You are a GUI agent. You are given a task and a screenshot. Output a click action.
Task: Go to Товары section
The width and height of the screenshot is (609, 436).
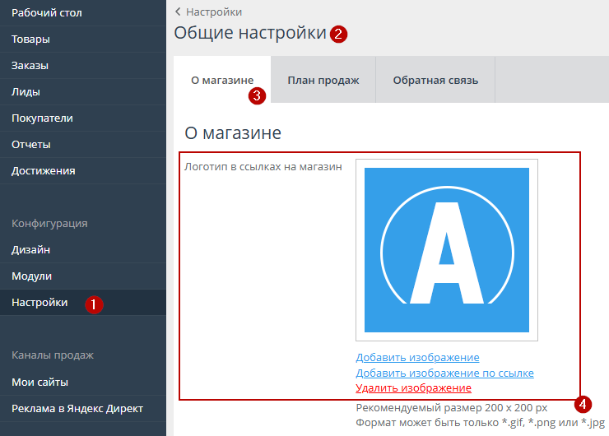[30, 39]
